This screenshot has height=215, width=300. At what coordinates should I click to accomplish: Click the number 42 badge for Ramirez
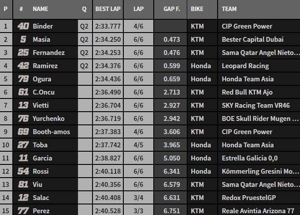tap(23, 66)
